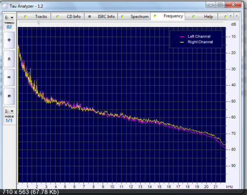Viewport: 247px width, 195px height.
Task: Open the E: drive selector dropdown
Action: click(x=9, y=17)
